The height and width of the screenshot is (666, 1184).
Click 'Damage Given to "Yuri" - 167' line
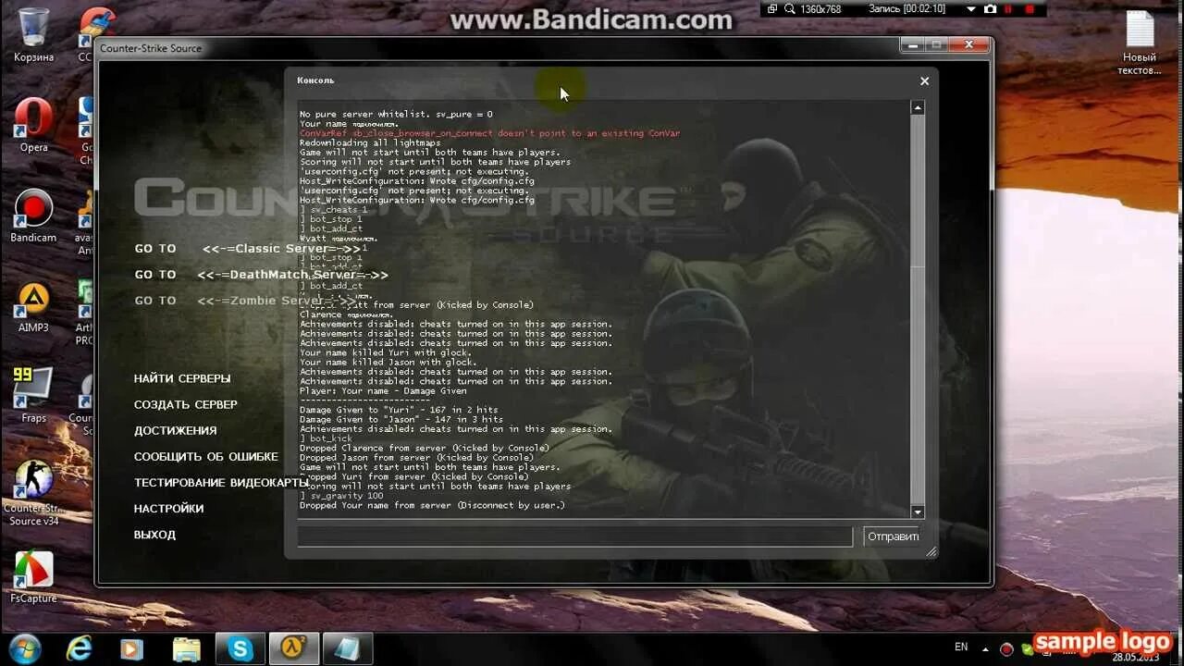coord(399,410)
